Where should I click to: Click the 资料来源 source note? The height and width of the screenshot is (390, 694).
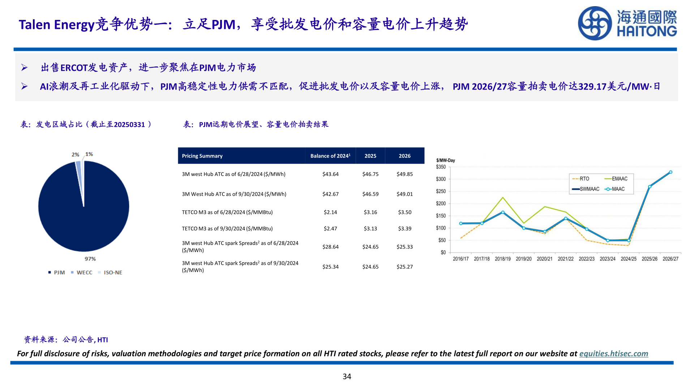[66, 339]
